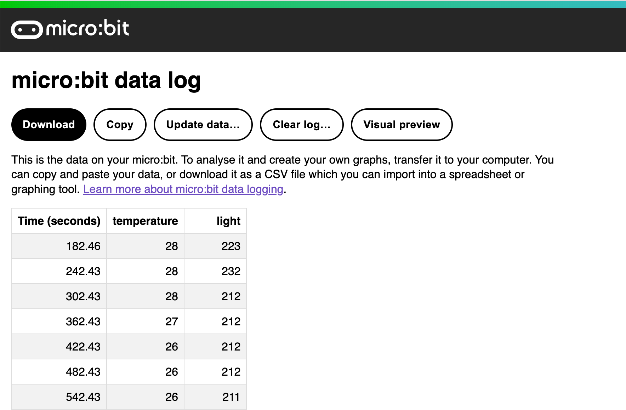This screenshot has height=410, width=626.
Task: Click the 422.43 time cell
Action: 59,347
